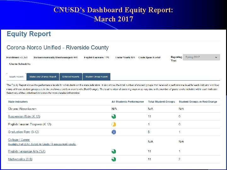Click the State Indicators column header

pyautogui.click(x=18, y=102)
